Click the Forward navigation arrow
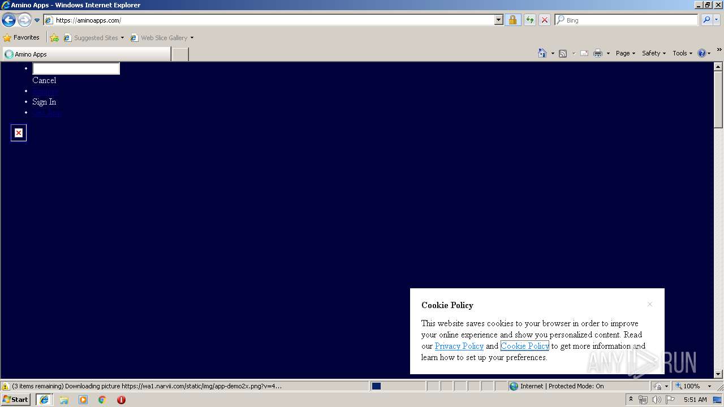724x407 pixels. tap(24, 20)
